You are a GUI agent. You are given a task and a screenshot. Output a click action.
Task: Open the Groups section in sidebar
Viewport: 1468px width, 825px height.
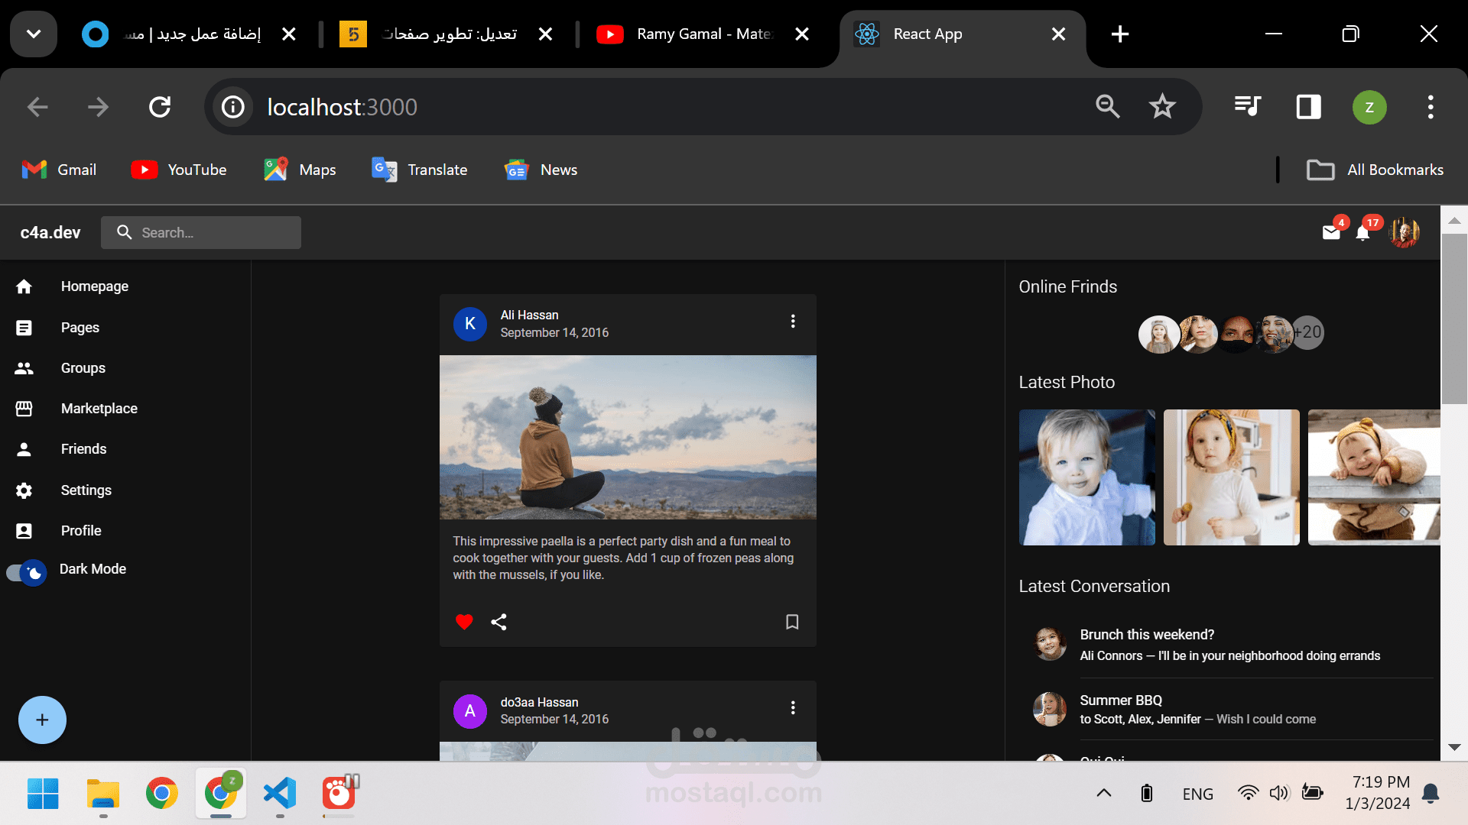(x=82, y=367)
